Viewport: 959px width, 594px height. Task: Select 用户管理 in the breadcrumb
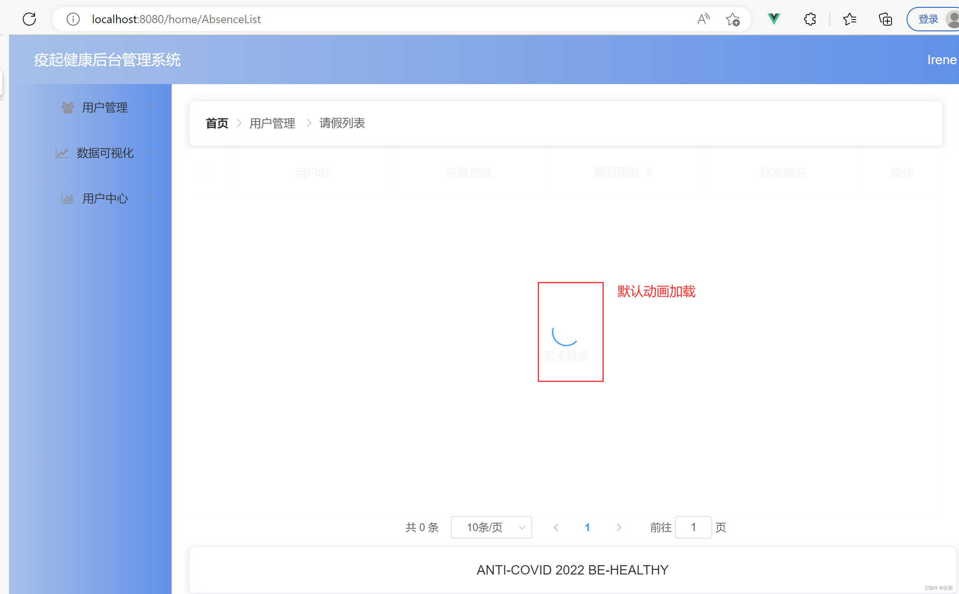pyautogui.click(x=272, y=123)
